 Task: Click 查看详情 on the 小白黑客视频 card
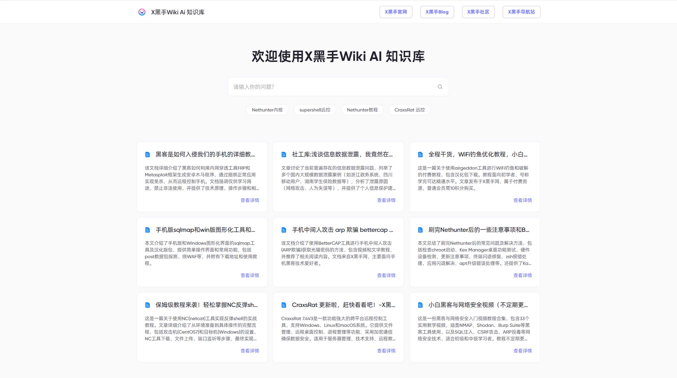click(x=523, y=351)
